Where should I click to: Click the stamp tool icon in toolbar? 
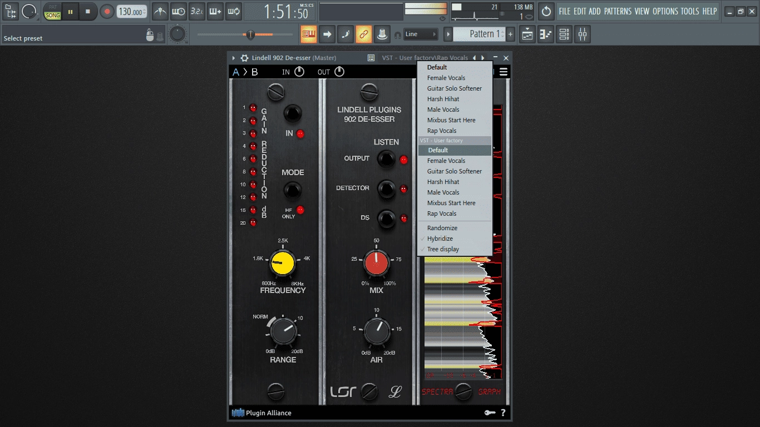[x=382, y=34]
